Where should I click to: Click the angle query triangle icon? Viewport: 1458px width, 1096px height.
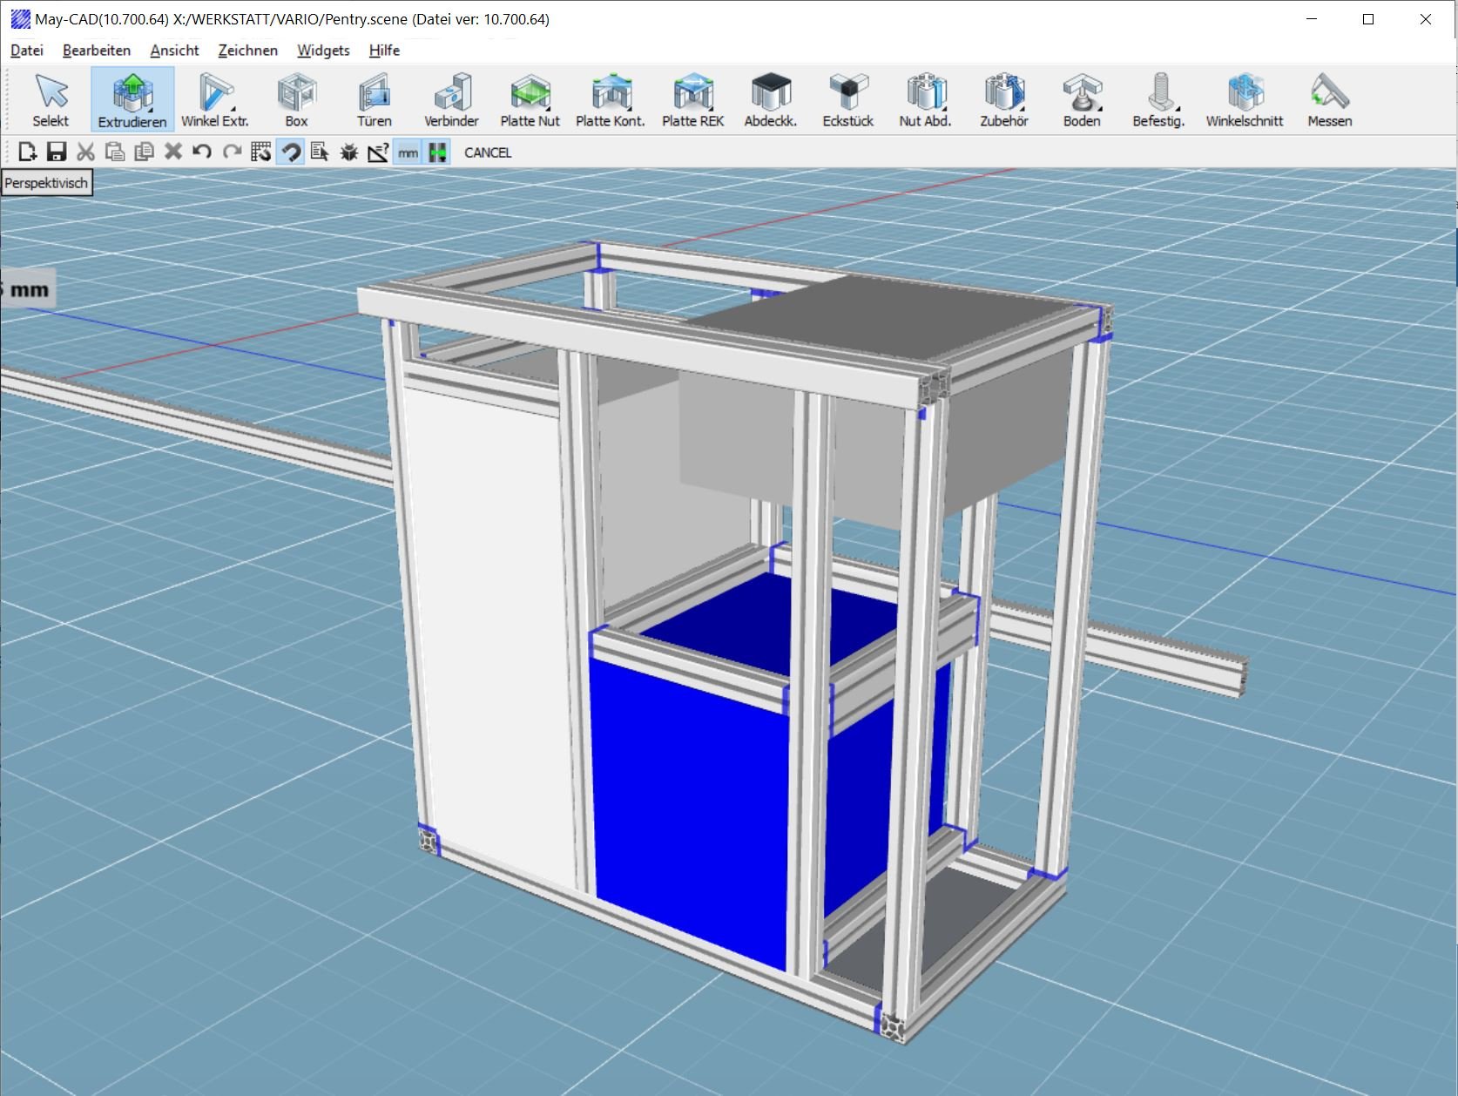pyautogui.click(x=377, y=152)
